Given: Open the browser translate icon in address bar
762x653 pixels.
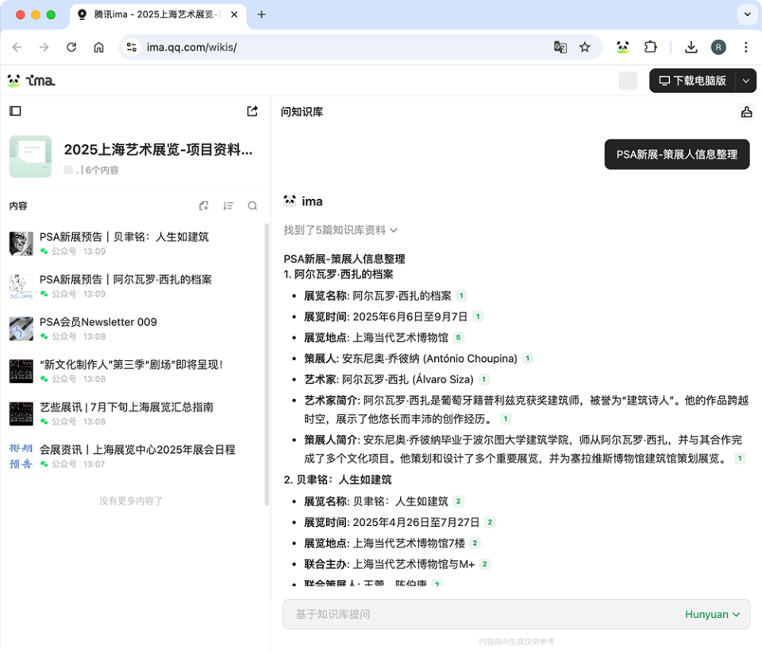Looking at the screenshot, I should pos(560,47).
